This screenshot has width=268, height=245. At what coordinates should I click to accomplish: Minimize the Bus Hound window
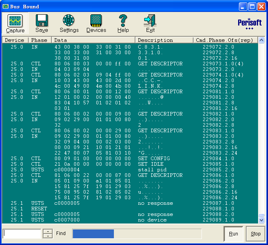click(x=243, y=7)
